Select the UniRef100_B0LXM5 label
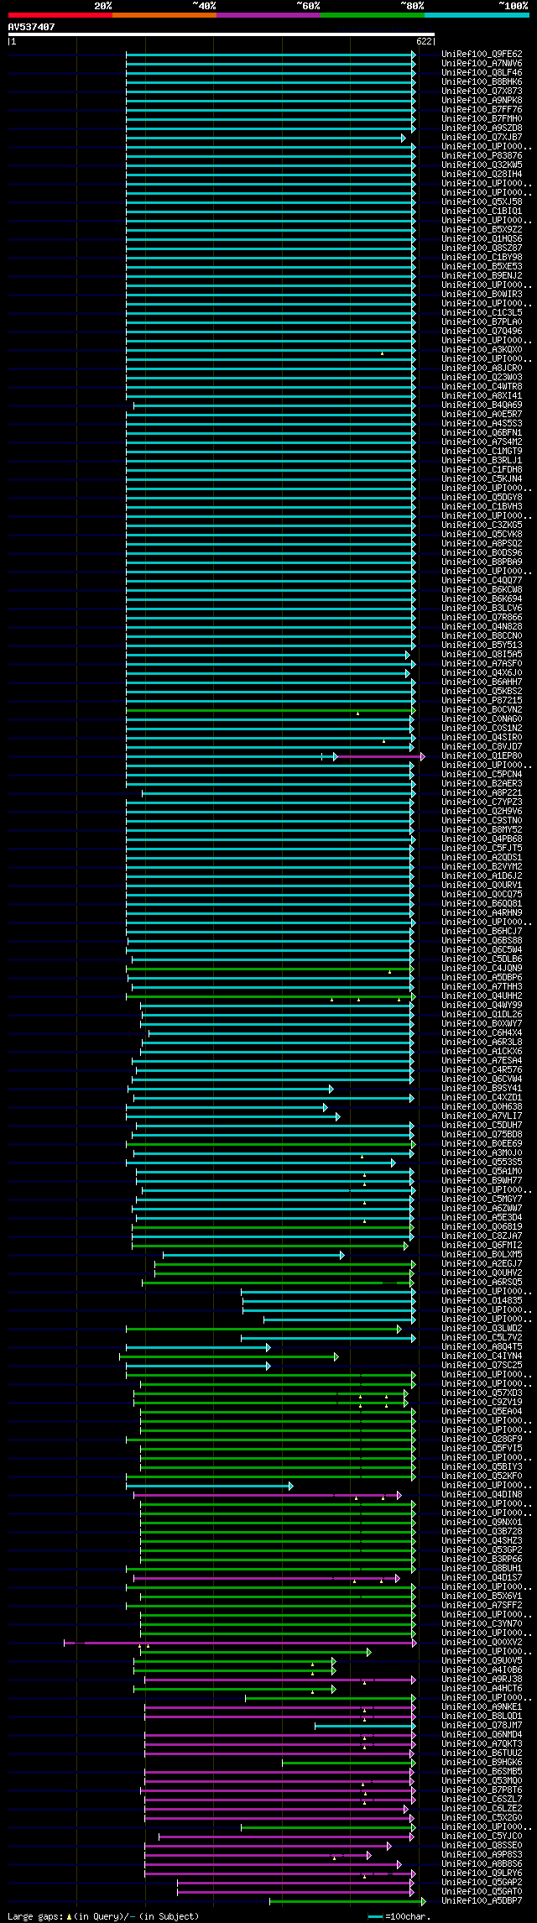537x1923 pixels. [482, 1255]
